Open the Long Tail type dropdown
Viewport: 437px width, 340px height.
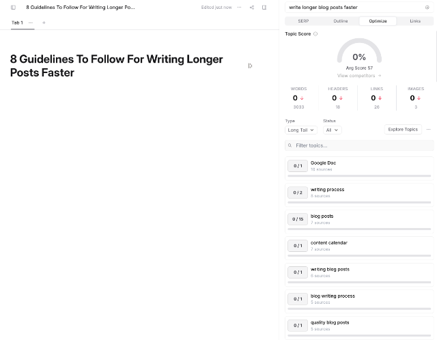click(300, 130)
